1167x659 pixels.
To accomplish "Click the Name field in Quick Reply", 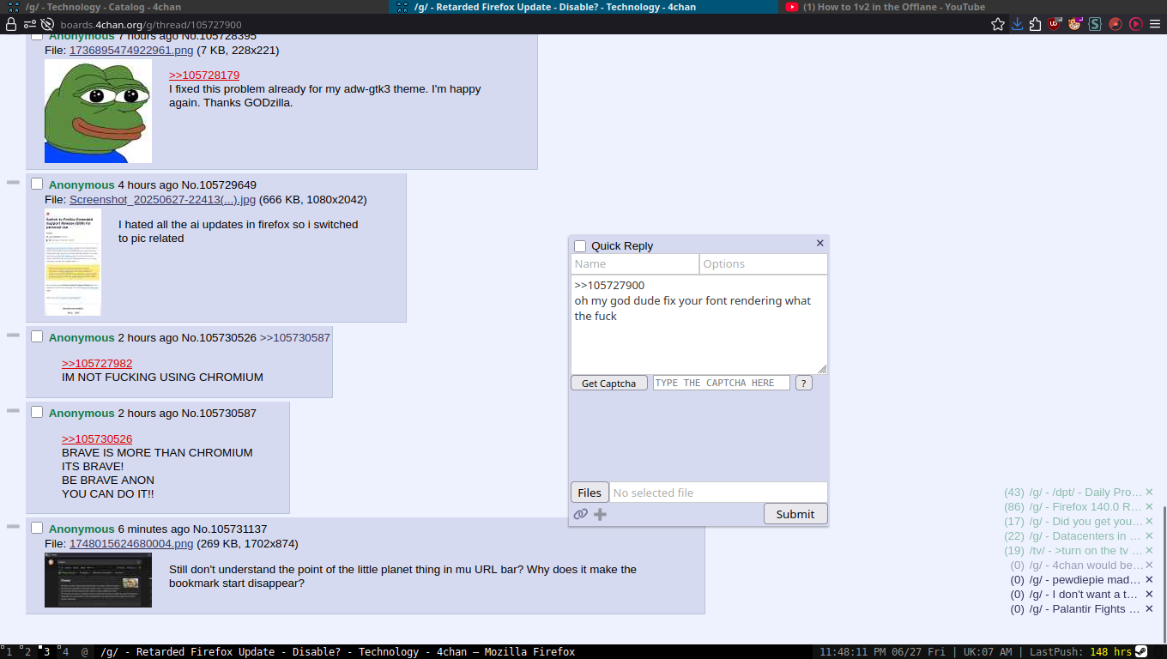I will (635, 263).
